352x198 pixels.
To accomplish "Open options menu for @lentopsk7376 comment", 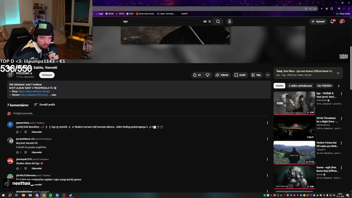I will click(267, 159).
